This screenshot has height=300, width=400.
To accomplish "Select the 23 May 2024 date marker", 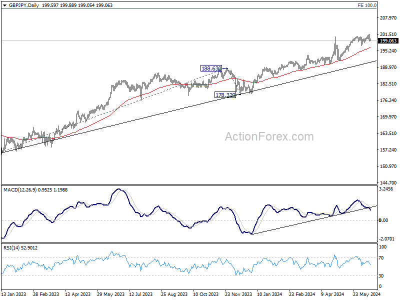I will [367, 294].
